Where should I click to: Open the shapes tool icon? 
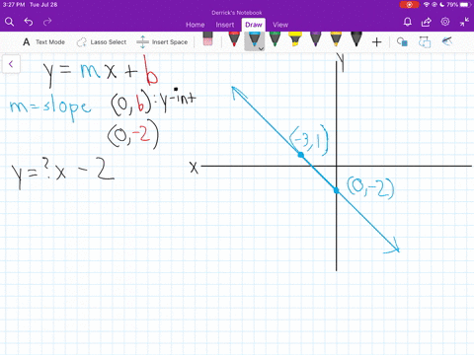[x=402, y=41]
